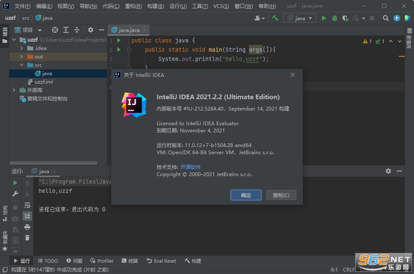Click the IDE update arrow icon
414x274 pixels.
pos(396,18)
